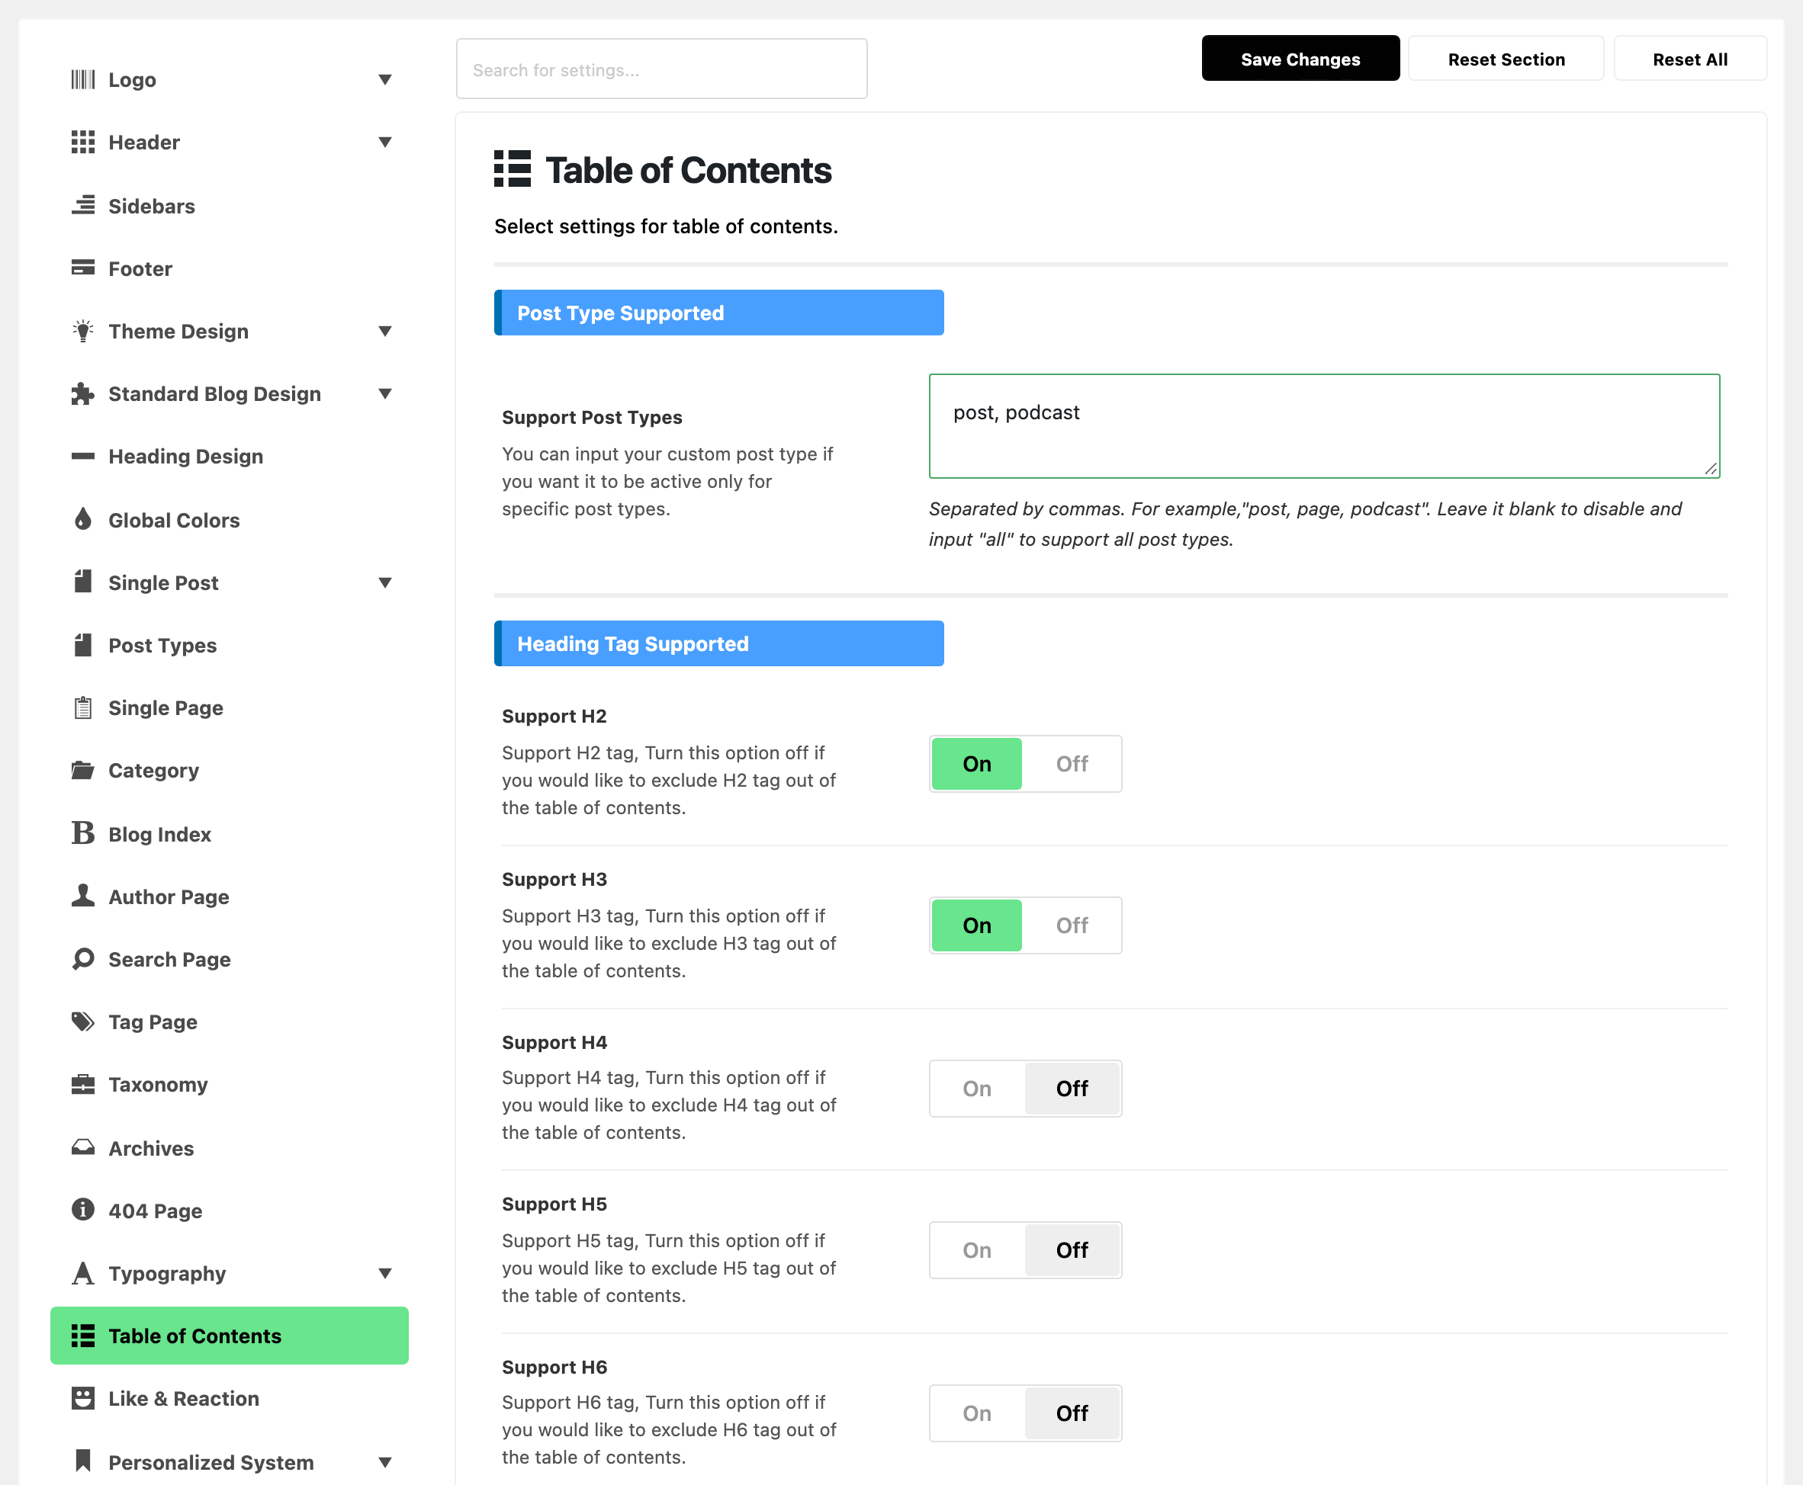Expand the Logo submenu arrow
Viewport: 1803px width, 1485px height.
pyautogui.click(x=385, y=79)
